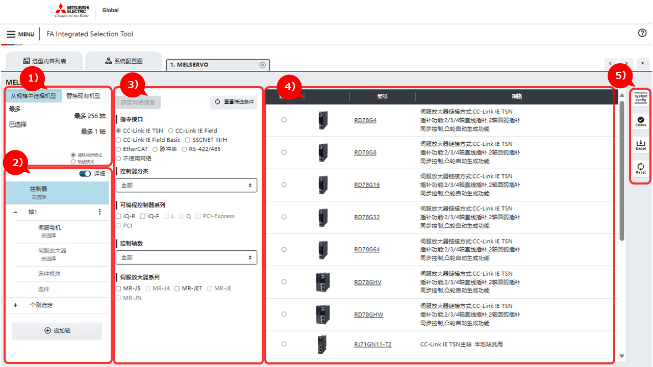
Task: Select 替换现有机型 tab
Action: 83,96
